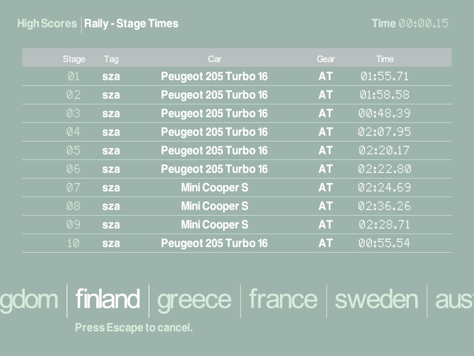Select stage 01 row time 01:55.71

pyautogui.click(x=384, y=76)
